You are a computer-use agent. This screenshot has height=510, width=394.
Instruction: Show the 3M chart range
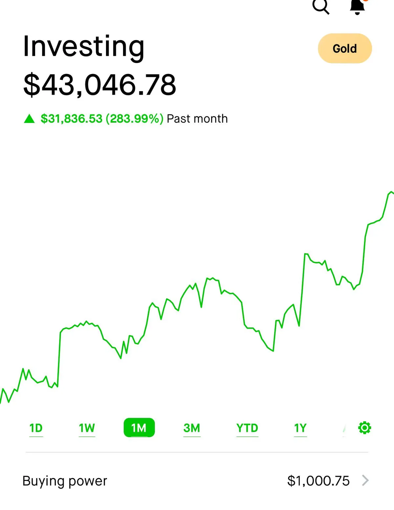192,428
